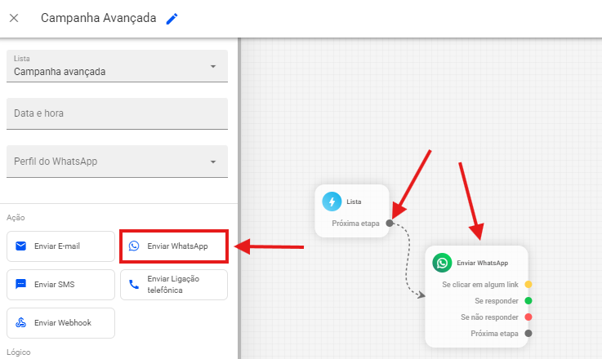
Task: Click the green 'Se responder' connector dot
Action: coord(528,301)
